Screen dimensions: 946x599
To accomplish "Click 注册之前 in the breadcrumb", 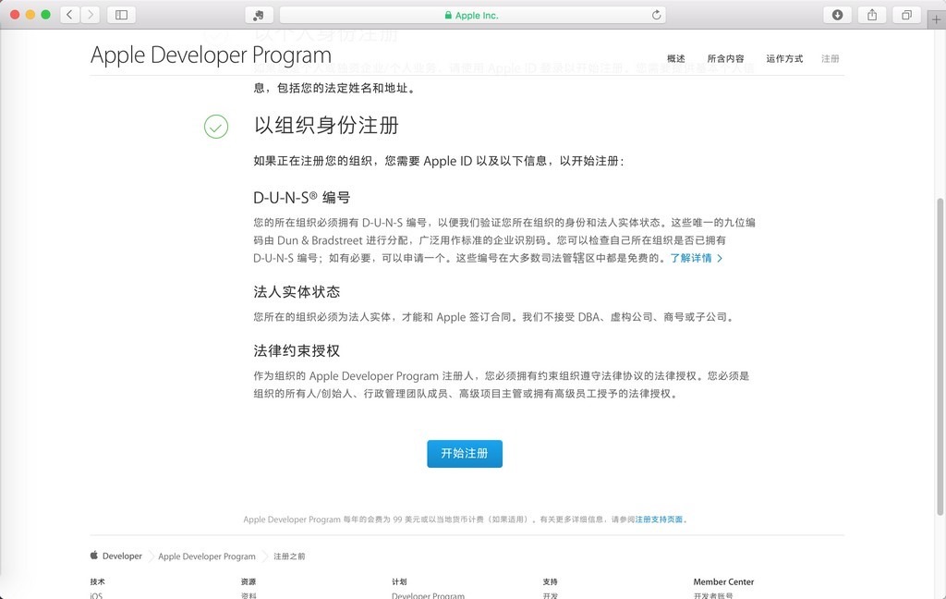I will pos(289,556).
